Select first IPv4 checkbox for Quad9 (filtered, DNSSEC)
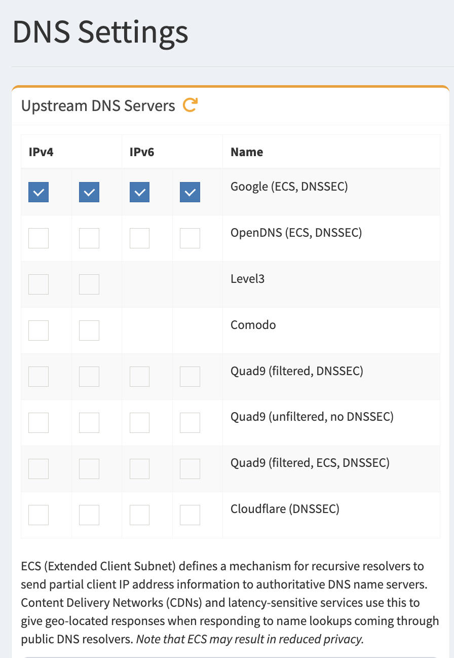454x658 pixels. click(39, 377)
